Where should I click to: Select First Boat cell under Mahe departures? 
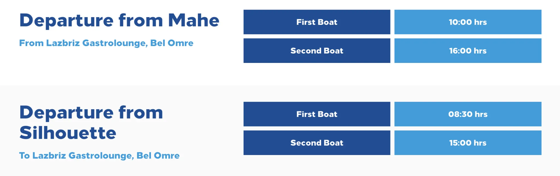tap(317, 22)
